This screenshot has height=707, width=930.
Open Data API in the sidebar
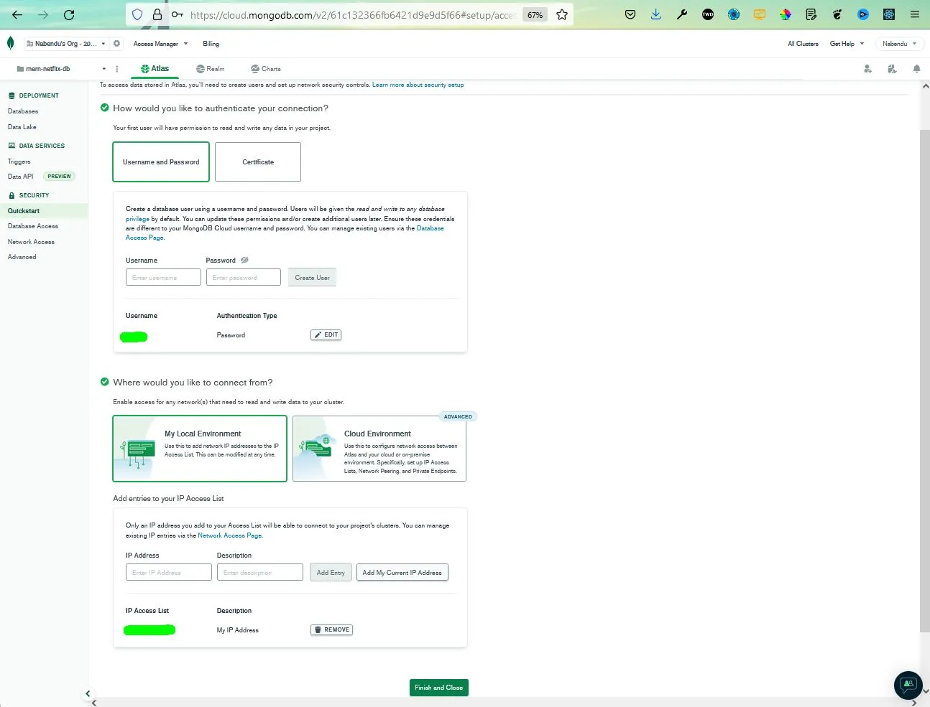click(x=21, y=177)
